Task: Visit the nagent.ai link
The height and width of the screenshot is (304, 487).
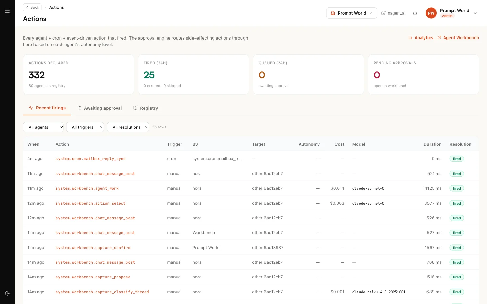Action: (393, 13)
